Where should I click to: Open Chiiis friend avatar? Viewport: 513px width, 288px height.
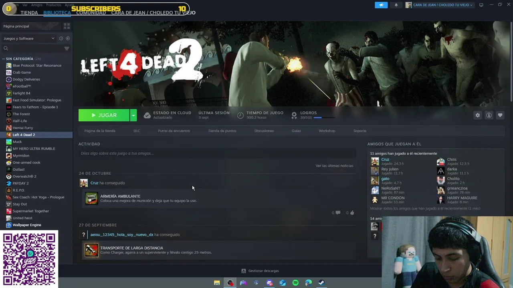tap(441, 161)
